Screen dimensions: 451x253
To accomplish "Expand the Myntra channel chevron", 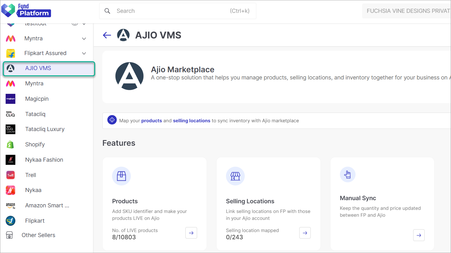I will (84, 38).
